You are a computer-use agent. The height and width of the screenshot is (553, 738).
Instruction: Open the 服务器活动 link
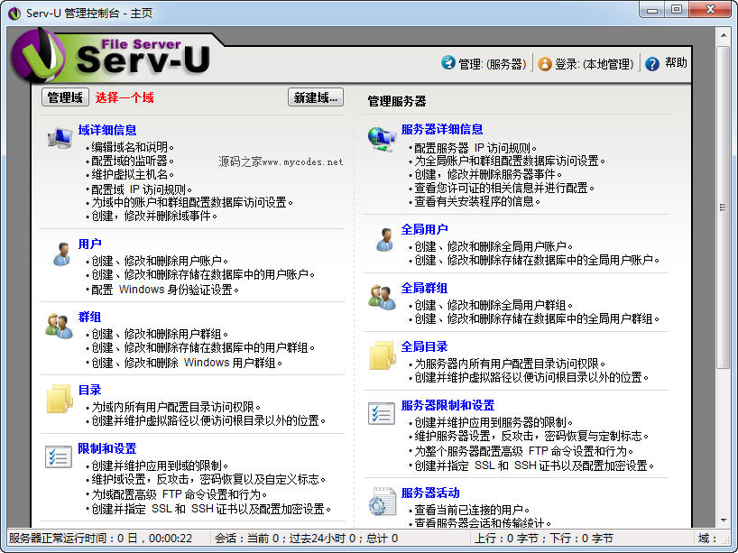430,493
